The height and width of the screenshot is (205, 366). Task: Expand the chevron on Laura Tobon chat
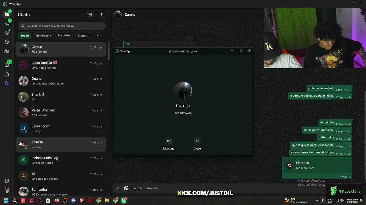point(101,131)
